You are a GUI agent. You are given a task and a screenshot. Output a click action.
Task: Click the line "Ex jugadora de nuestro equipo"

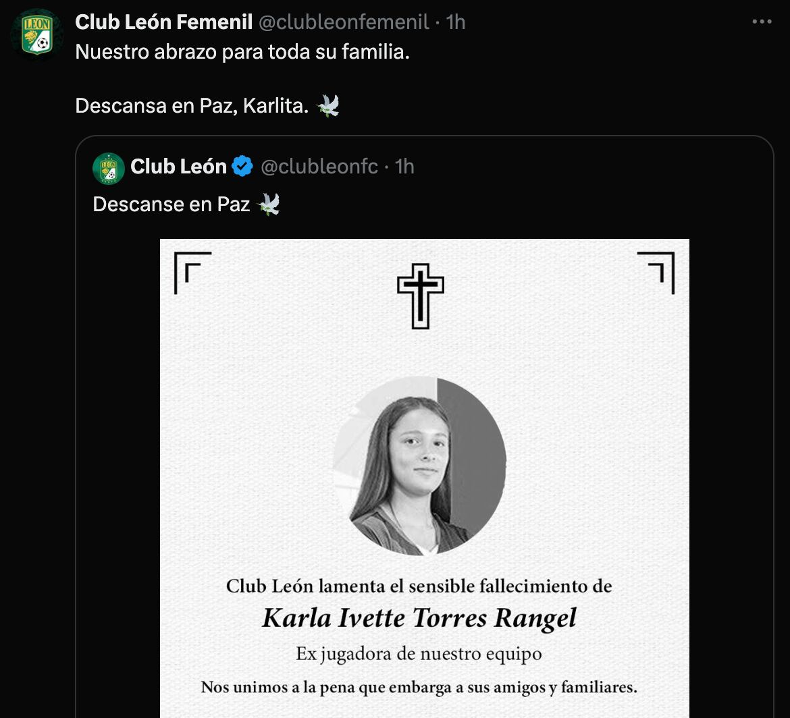click(419, 654)
